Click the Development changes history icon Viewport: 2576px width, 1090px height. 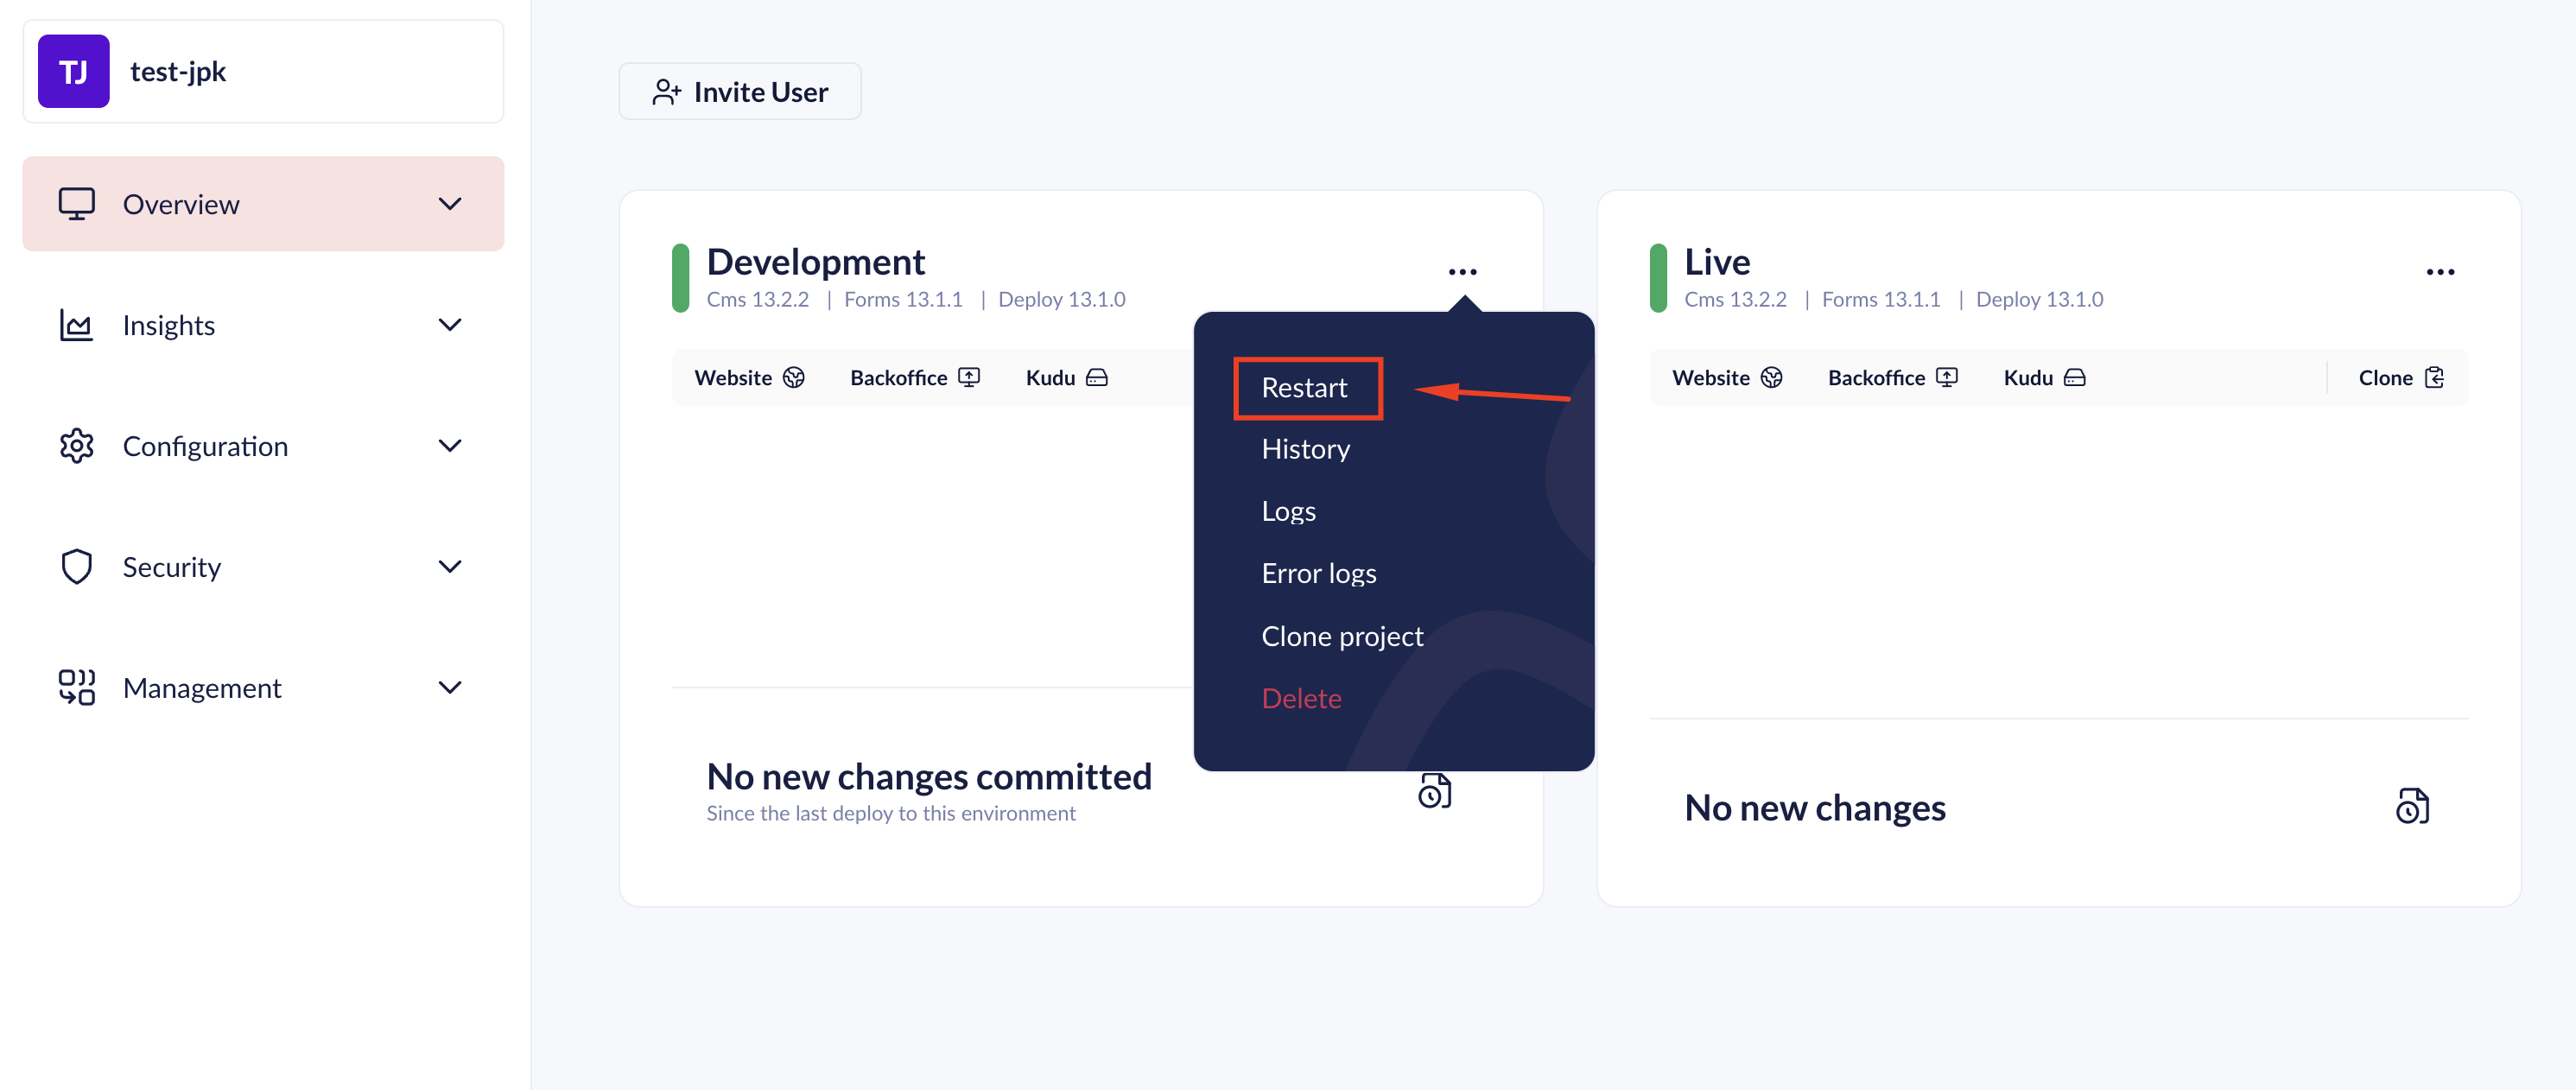click(x=1434, y=791)
